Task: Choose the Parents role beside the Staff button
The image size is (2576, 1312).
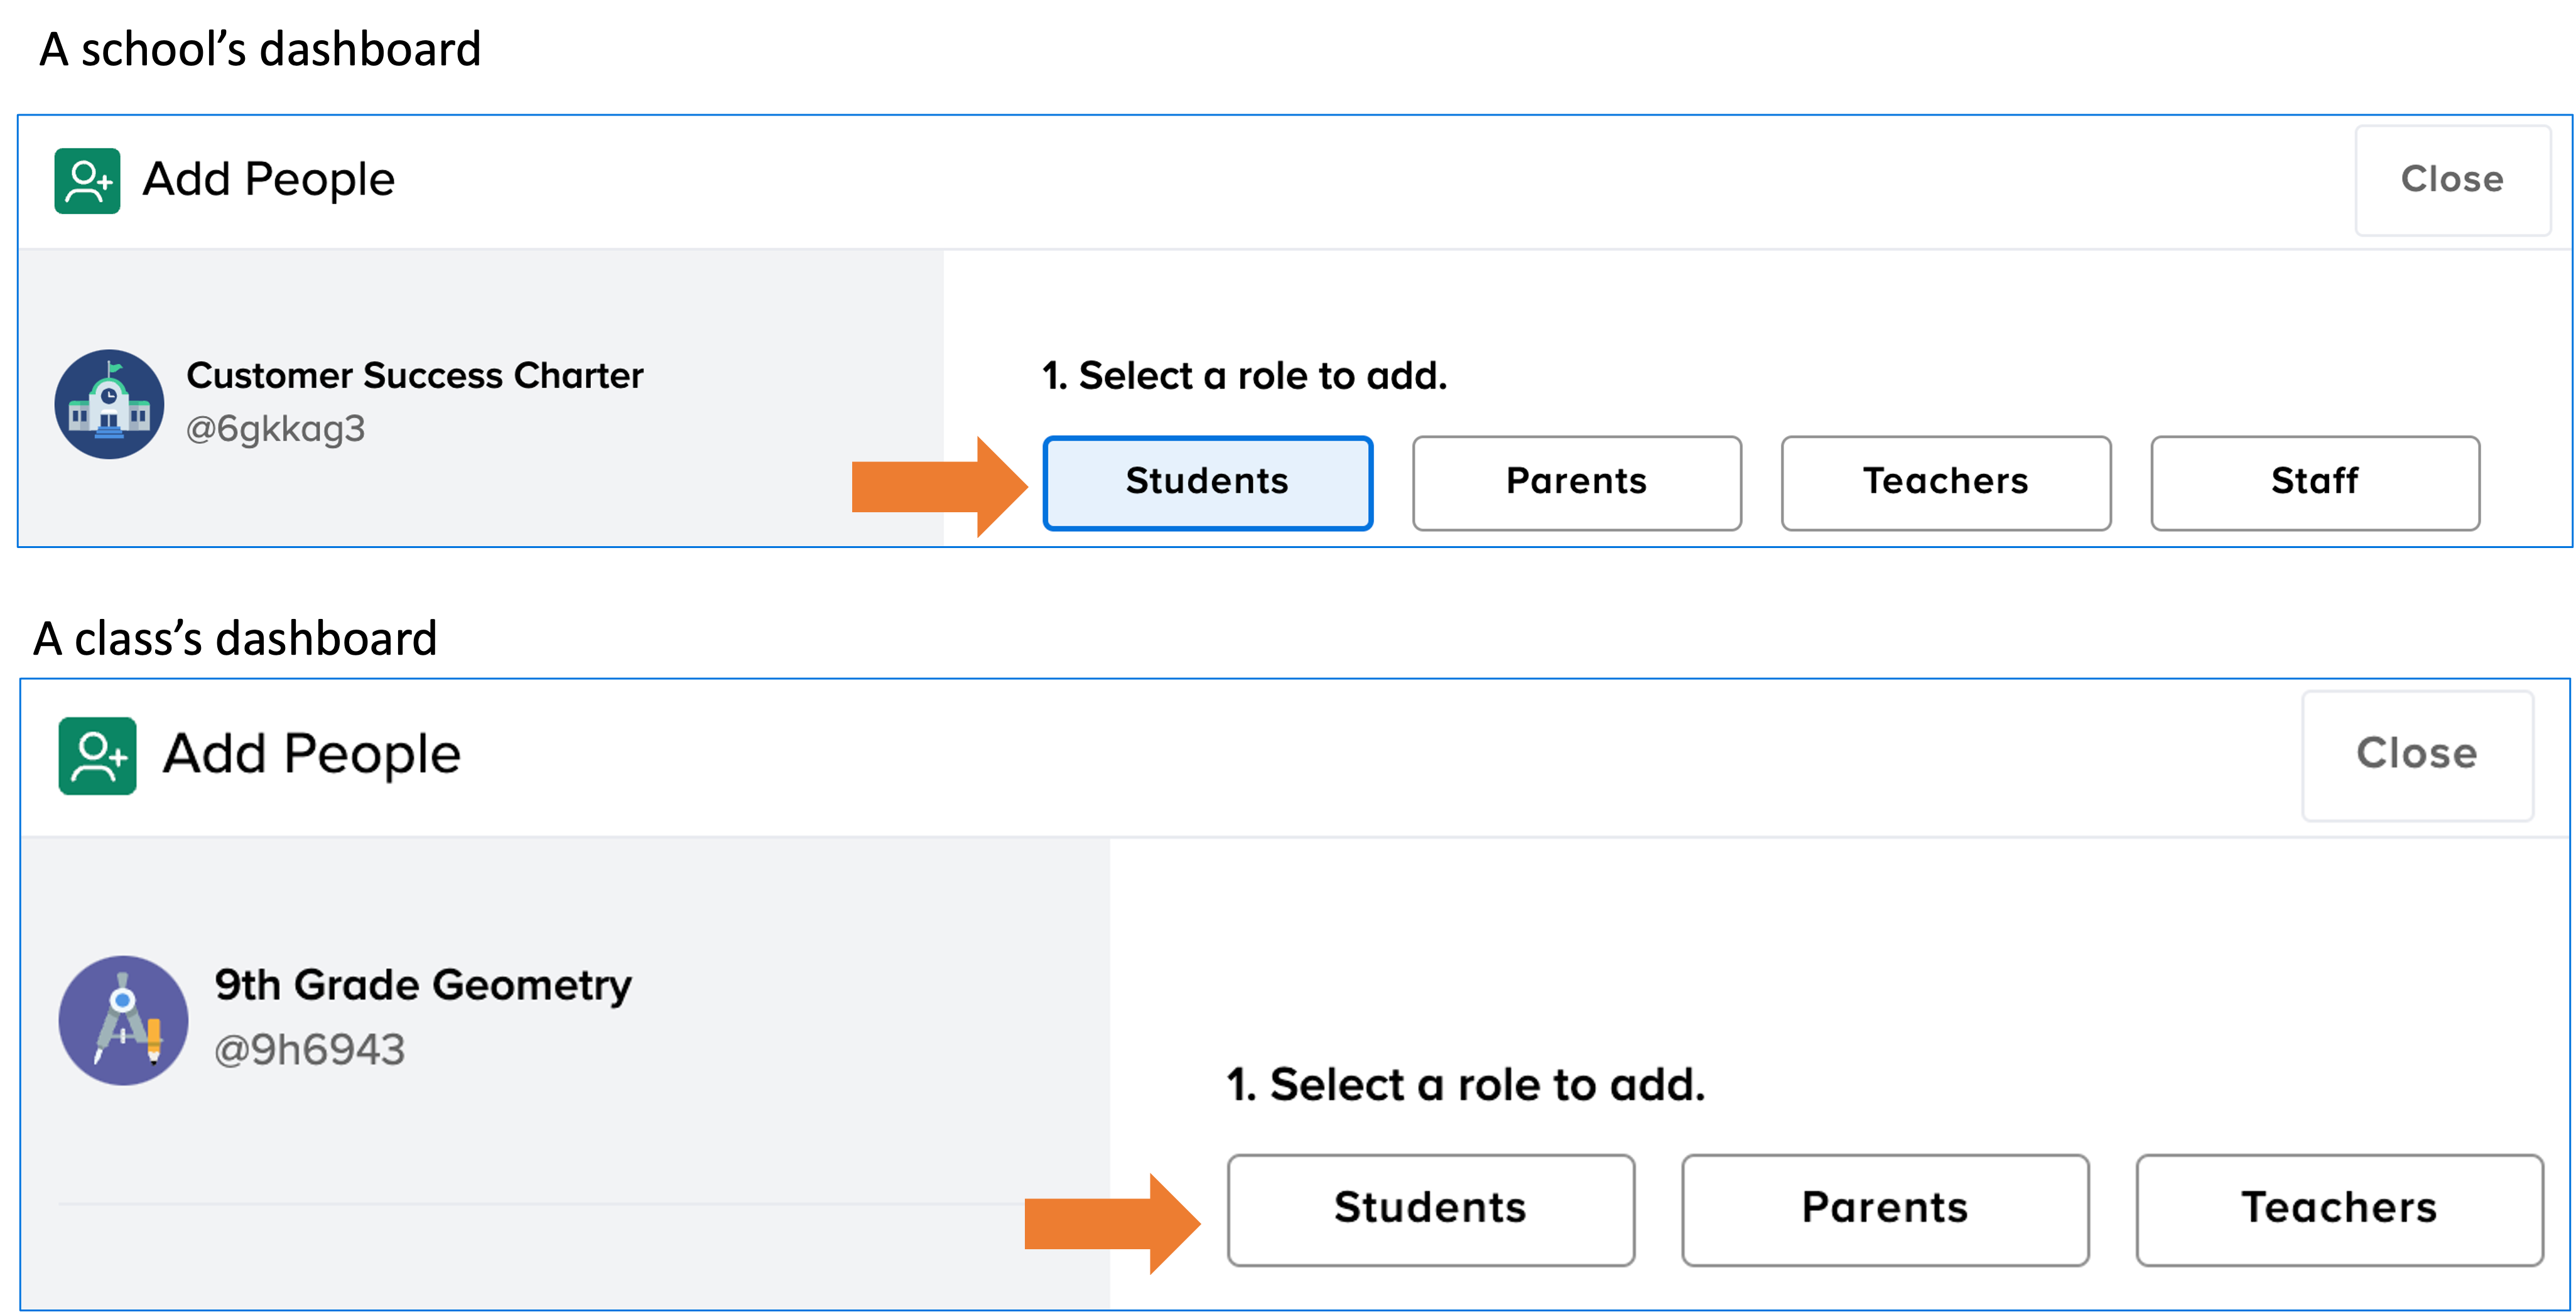Action: coord(1576,482)
